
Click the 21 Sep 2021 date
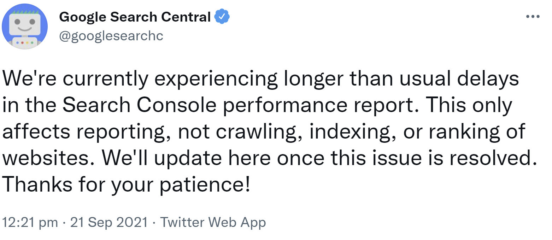point(109,222)
